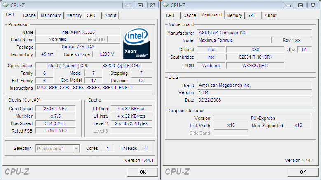Click the Multiplier value x 7.5

point(56,116)
